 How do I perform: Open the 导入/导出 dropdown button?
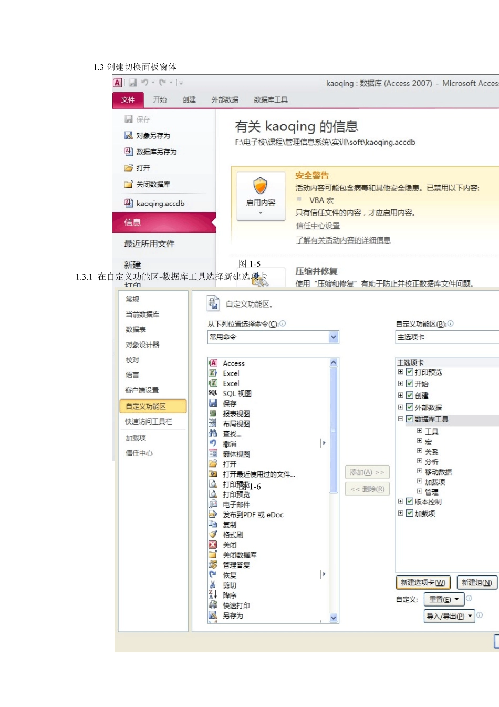point(450,616)
